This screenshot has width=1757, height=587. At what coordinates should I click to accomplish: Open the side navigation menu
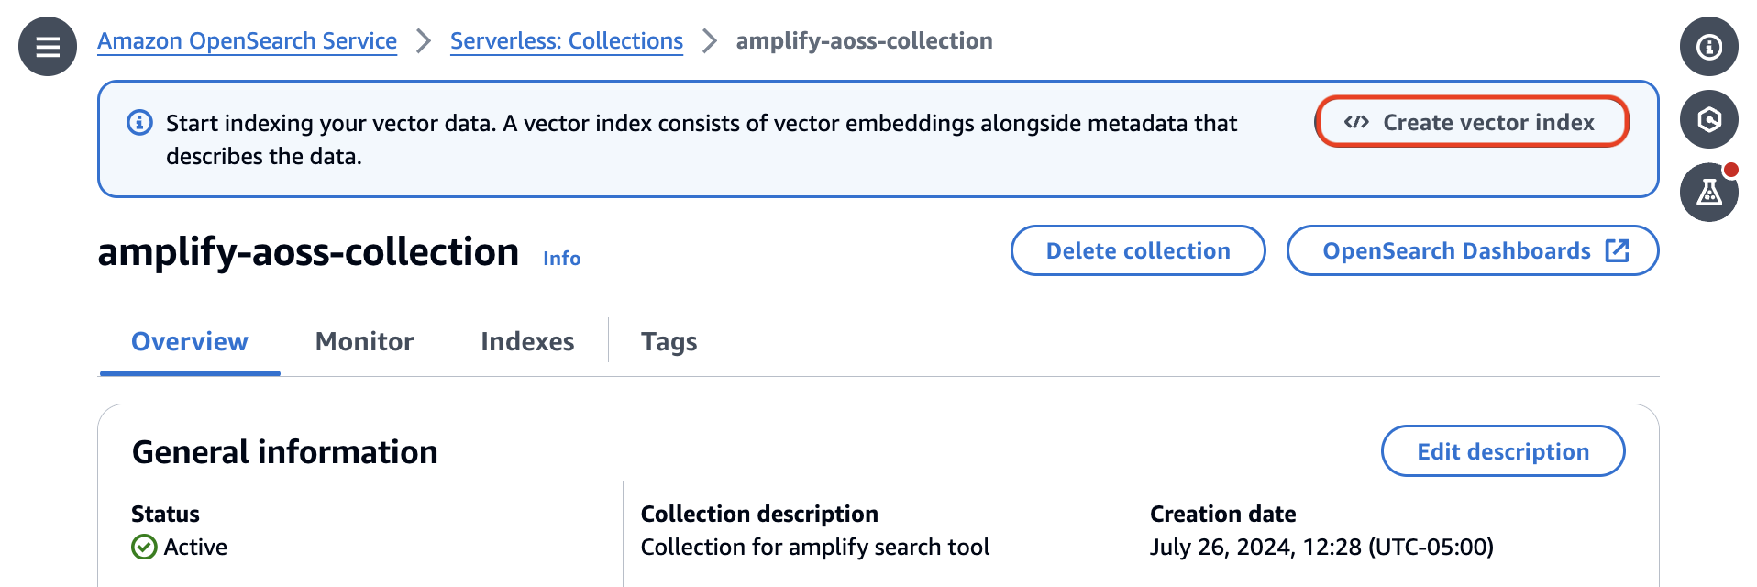pos(46,46)
